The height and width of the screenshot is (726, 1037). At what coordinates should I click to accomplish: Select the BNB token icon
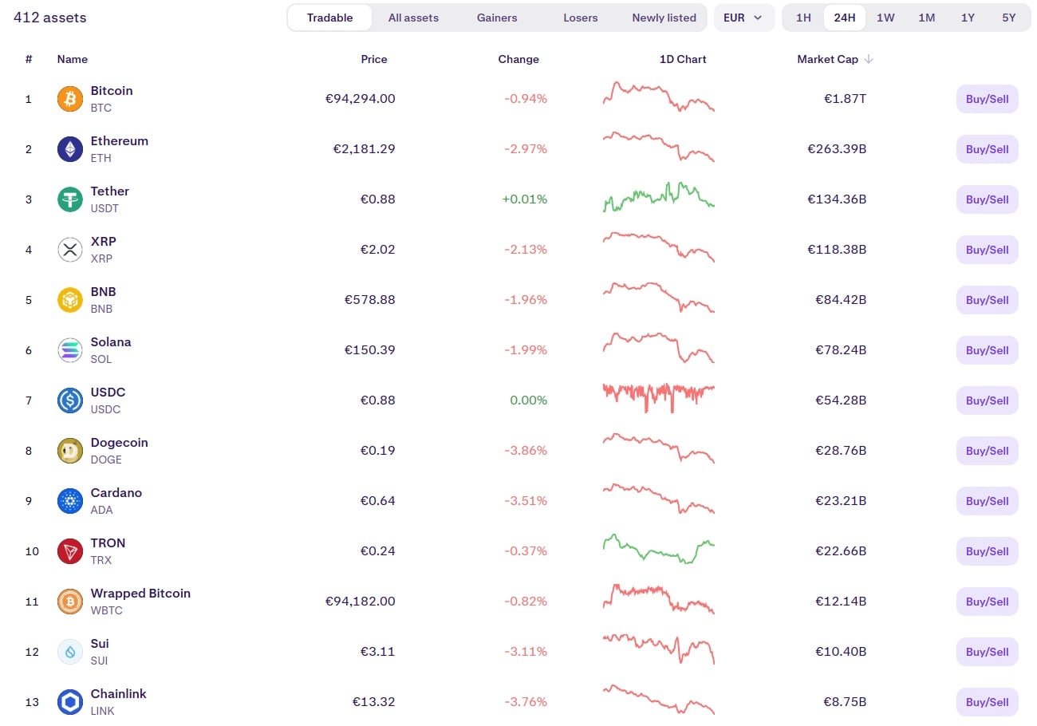(x=69, y=299)
